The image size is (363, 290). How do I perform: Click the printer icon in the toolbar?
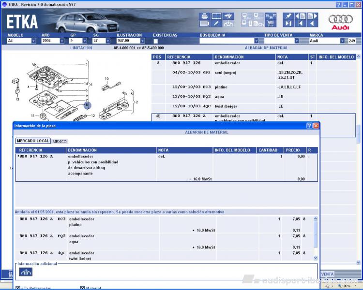pos(204,16)
